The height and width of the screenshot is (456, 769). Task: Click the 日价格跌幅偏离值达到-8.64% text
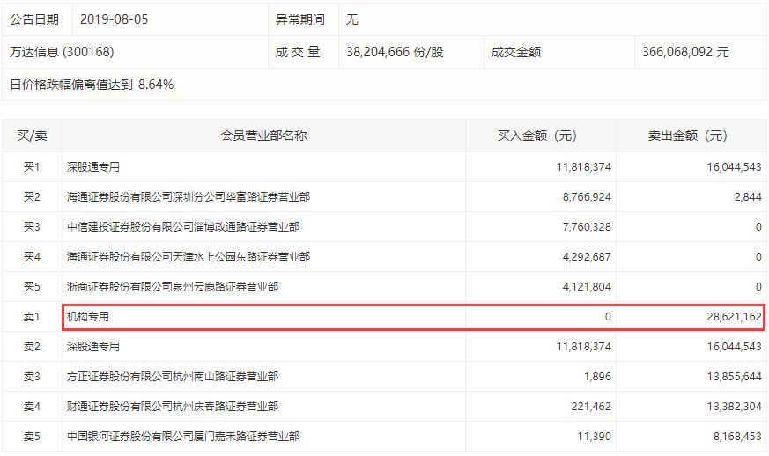[92, 85]
